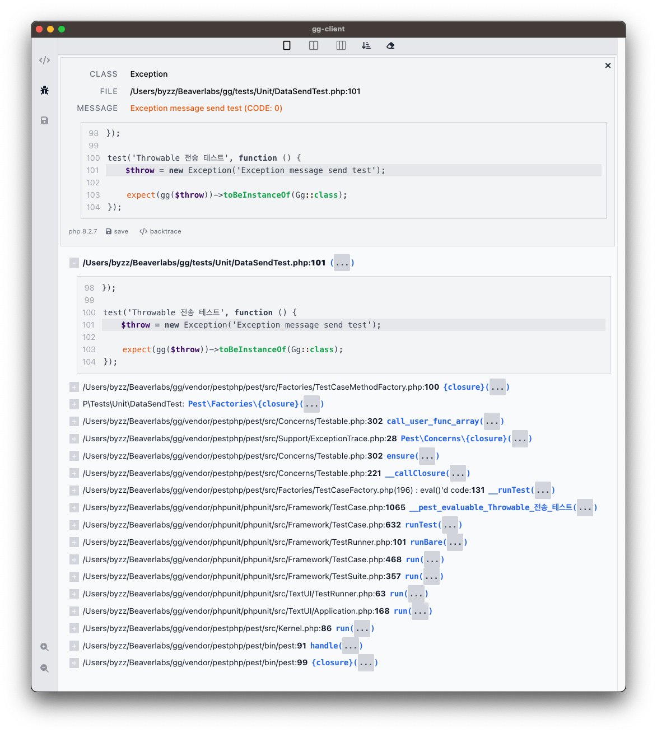Click the php 8.2.7 version label
Image resolution: width=657 pixels, height=733 pixels.
[83, 231]
